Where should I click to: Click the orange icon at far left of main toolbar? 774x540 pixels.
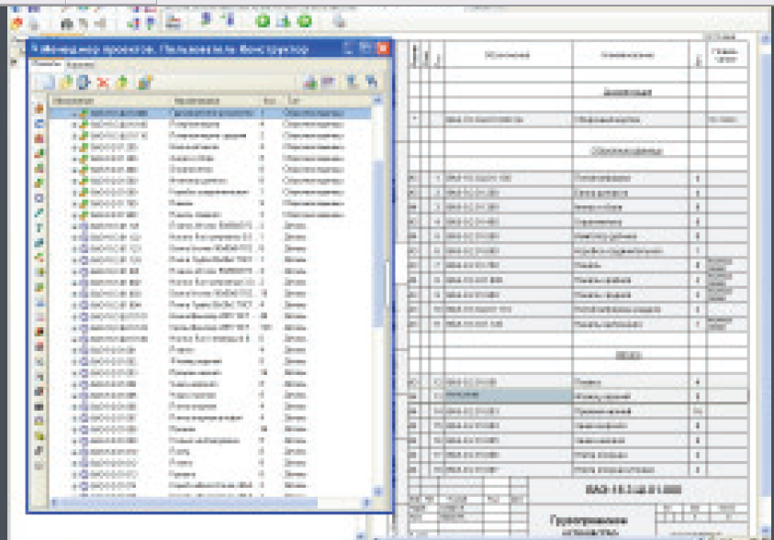(17, 23)
